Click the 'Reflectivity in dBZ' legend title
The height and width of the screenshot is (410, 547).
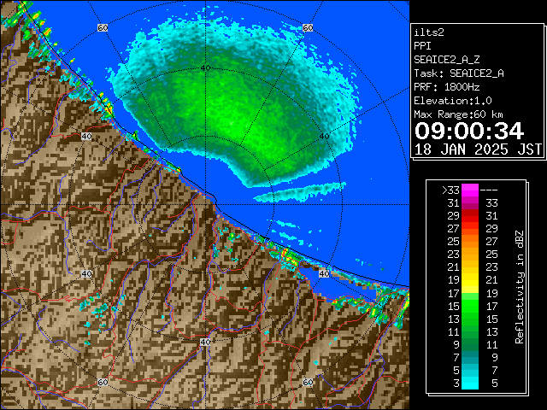[520, 287]
